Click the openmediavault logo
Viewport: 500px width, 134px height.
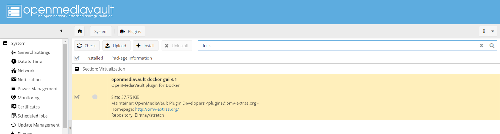(x=60, y=12)
